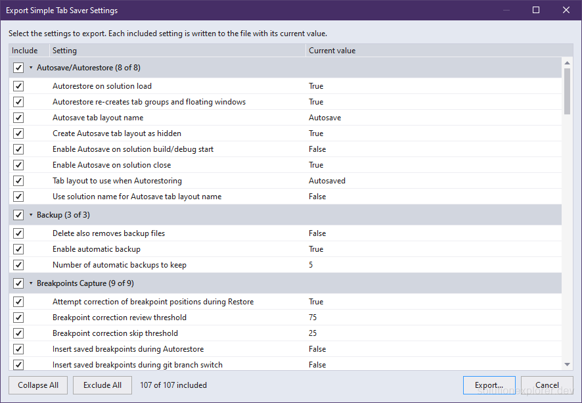
Task: Uncheck Enable automatic backup
Action: pyautogui.click(x=18, y=249)
